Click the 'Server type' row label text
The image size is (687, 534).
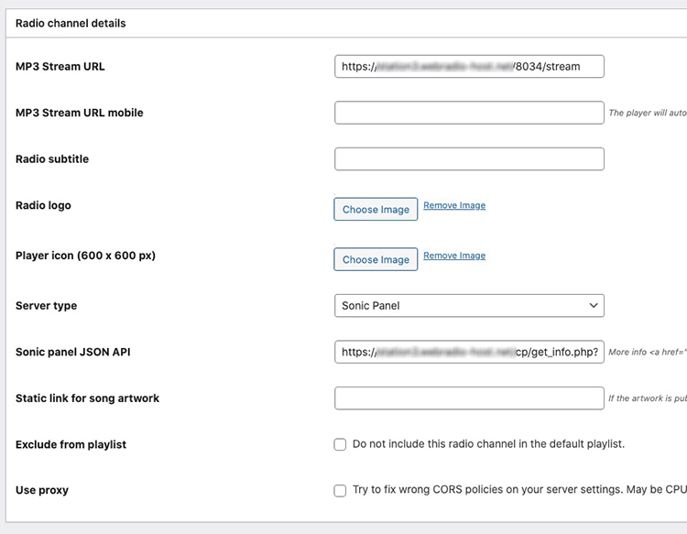point(46,306)
